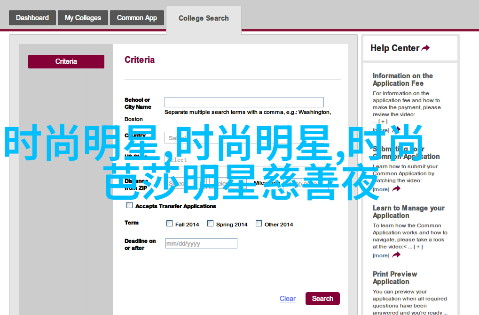Screen dimensions: 479x315
Task: Go to the Common App tab
Action: [x=137, y=18]
